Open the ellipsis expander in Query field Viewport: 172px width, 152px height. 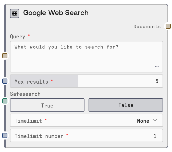157,66
